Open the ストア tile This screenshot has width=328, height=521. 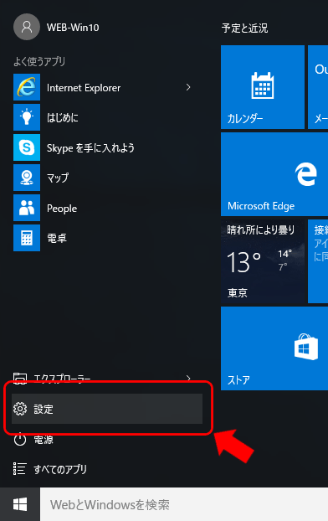click(274, 348)
